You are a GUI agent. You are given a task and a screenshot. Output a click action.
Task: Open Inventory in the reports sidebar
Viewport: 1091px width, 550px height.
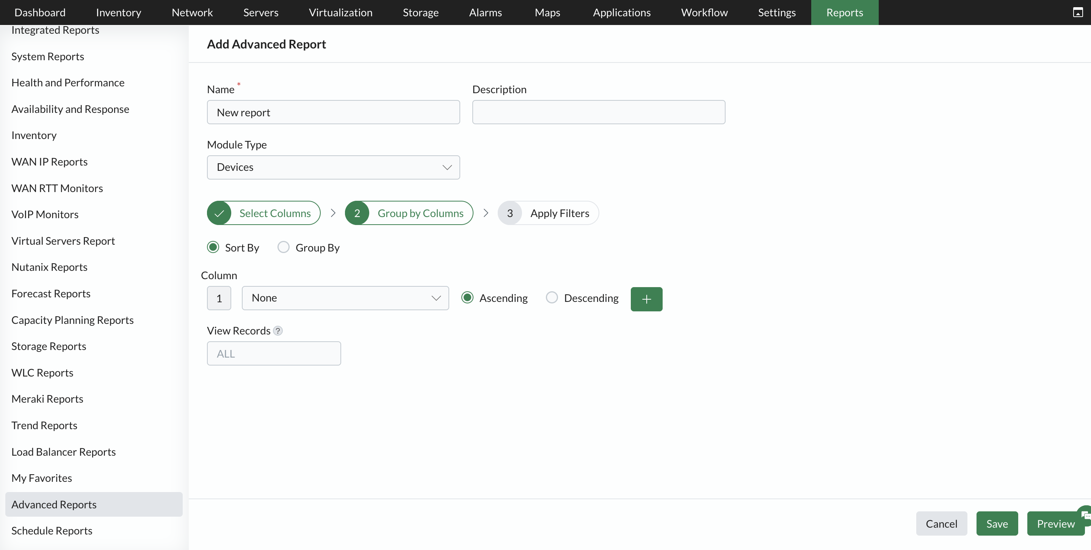click(x=34, y=135)
